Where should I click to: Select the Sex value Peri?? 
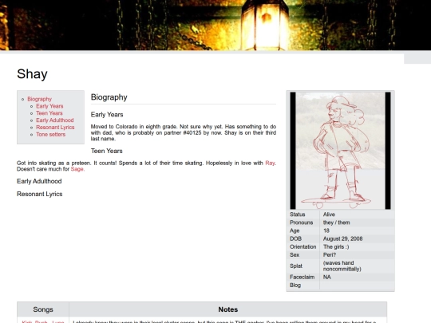[x=330, y=255]
